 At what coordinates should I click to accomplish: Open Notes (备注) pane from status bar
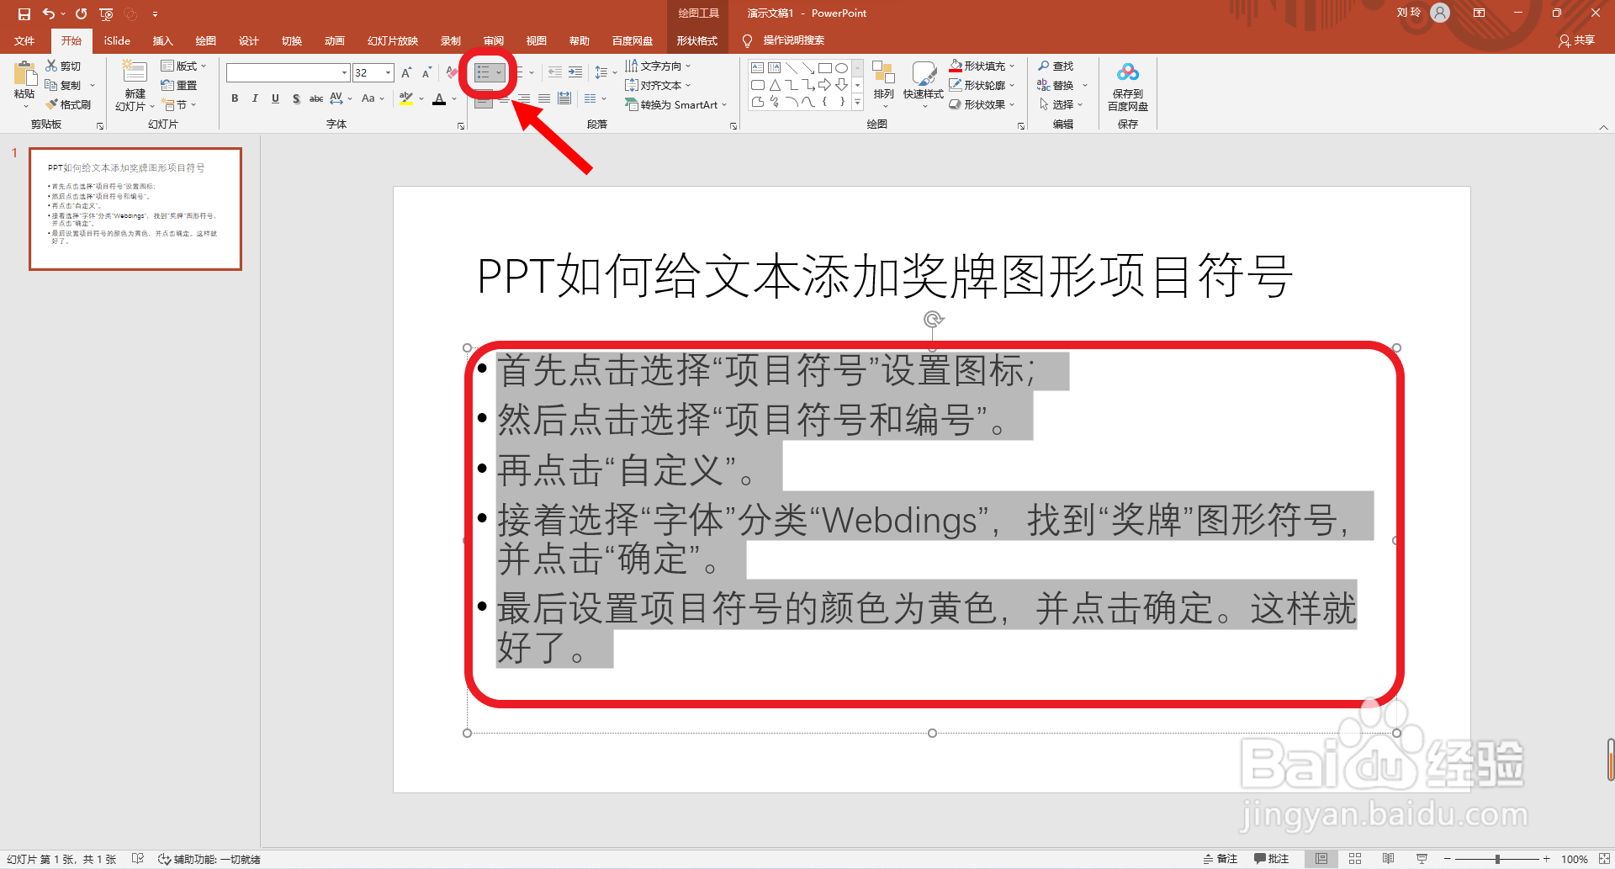tap(1221, 859)
